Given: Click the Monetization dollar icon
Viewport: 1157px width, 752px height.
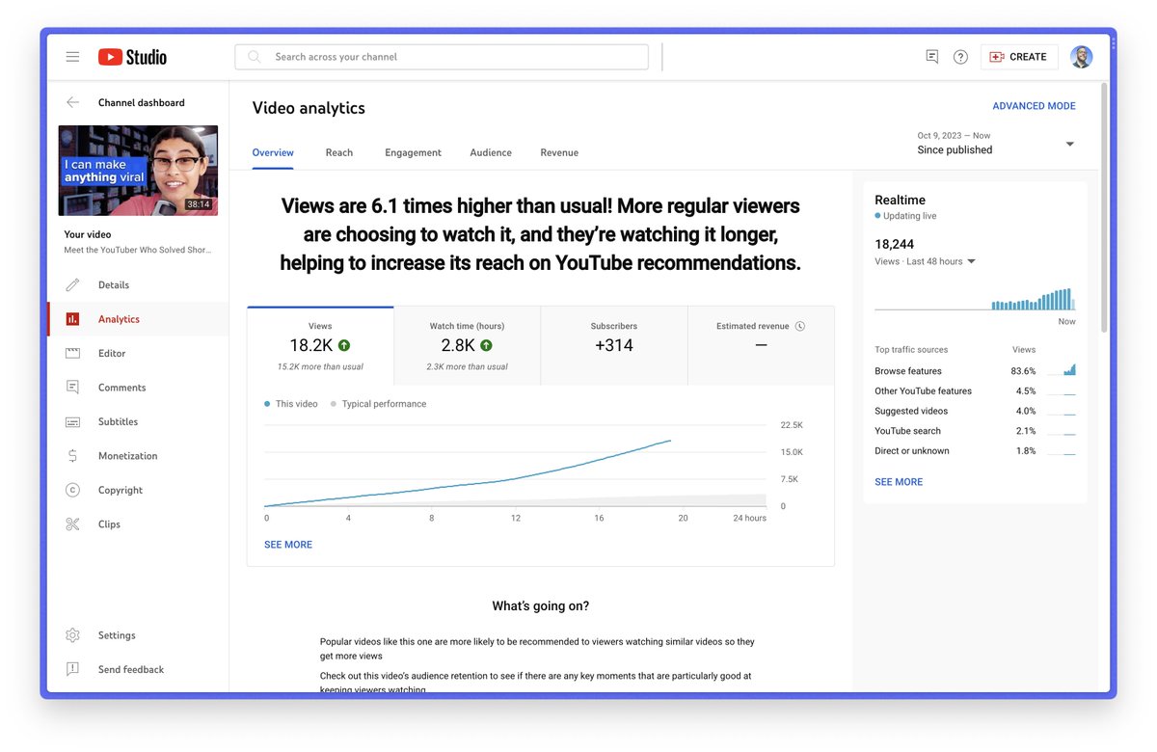Looking at the screenshot, I should click(72, 456).
